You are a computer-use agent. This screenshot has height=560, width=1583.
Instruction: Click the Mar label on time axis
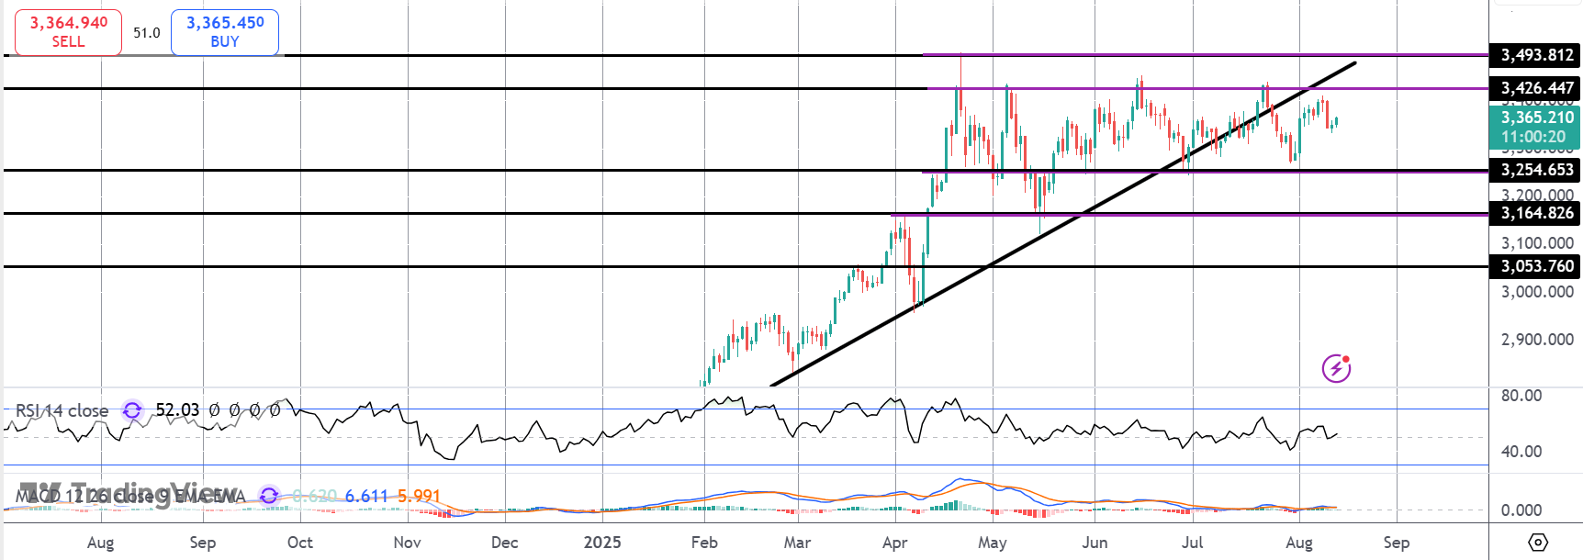797,543
